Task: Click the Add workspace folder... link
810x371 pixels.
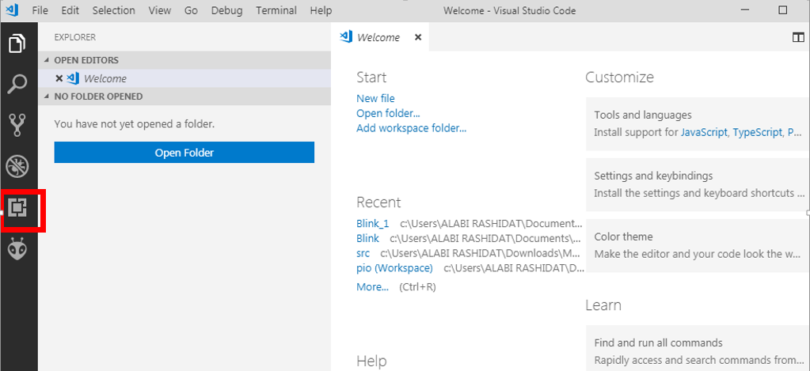Action: pos(411,128)
